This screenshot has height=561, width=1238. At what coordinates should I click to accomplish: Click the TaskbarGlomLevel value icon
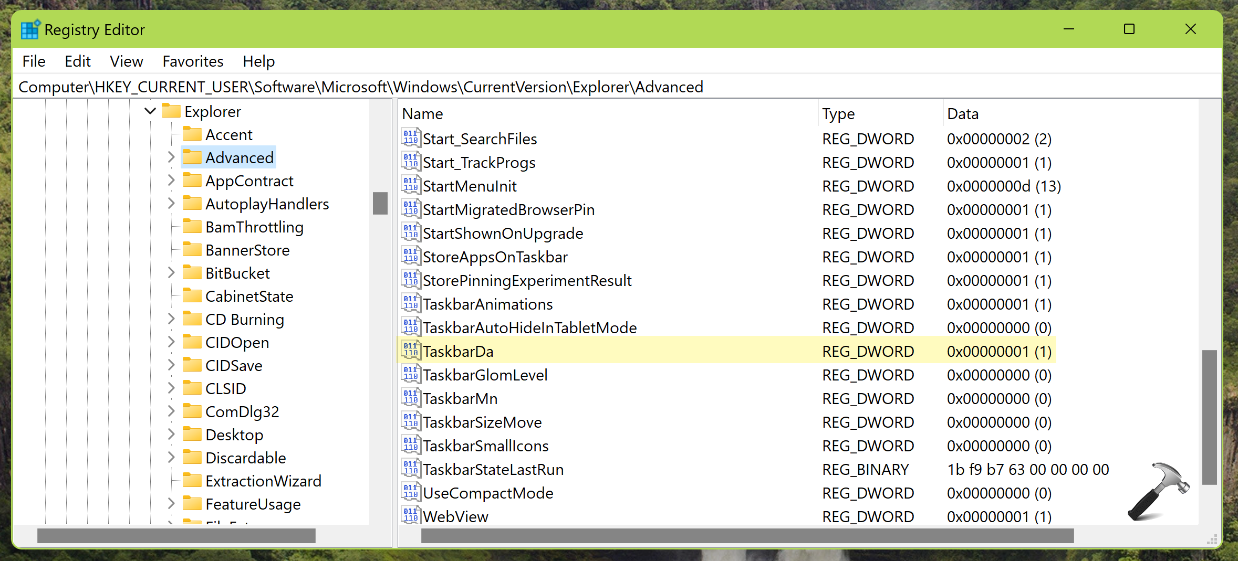(x=411, y=374)
